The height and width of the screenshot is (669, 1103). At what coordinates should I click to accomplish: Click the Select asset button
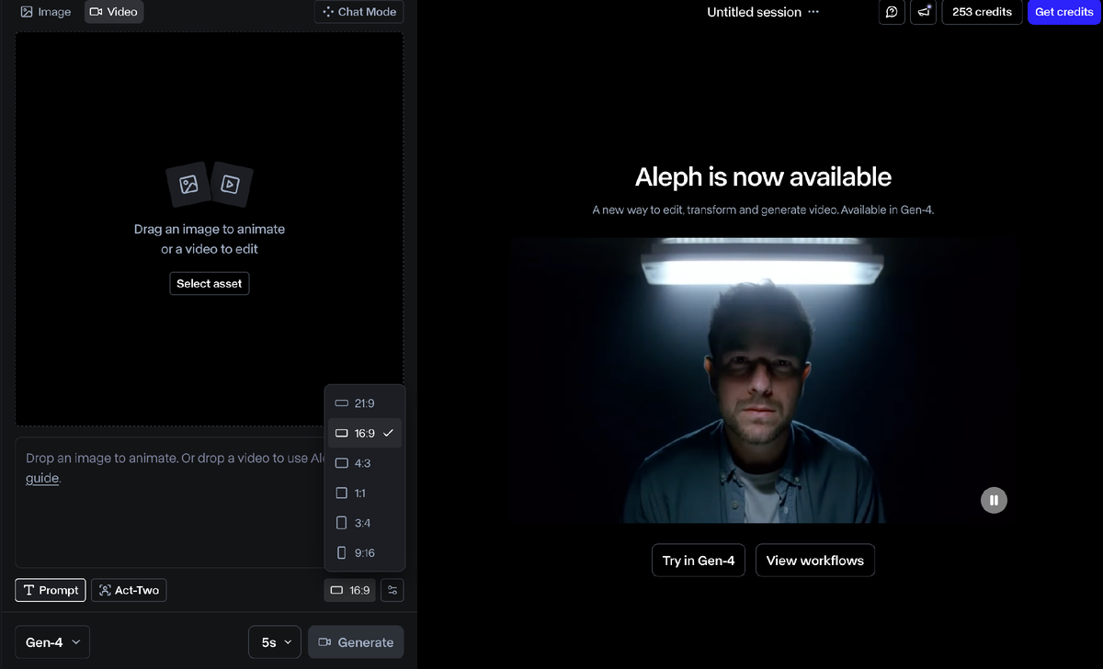[210, 284]
